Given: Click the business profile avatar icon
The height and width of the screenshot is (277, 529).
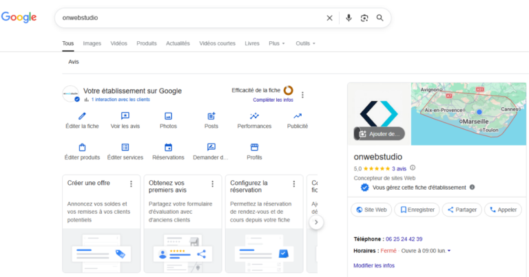Looking at the screenshot, I should click(x=70, y=93).
